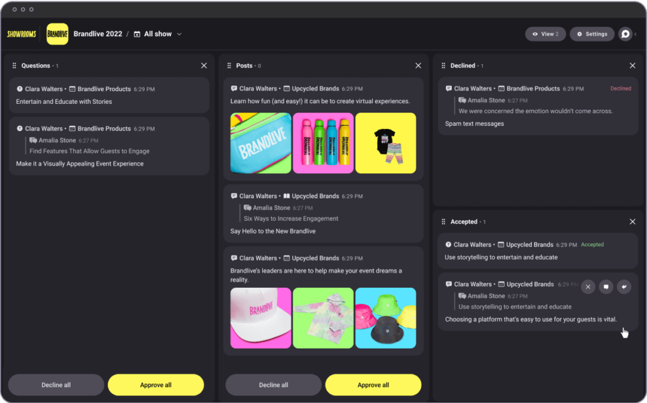This screenshot has width=647, height=403.
Task: Click quoted reply "Find Features That Allow Guests to Engage"
Action: [x=90, y=151]
